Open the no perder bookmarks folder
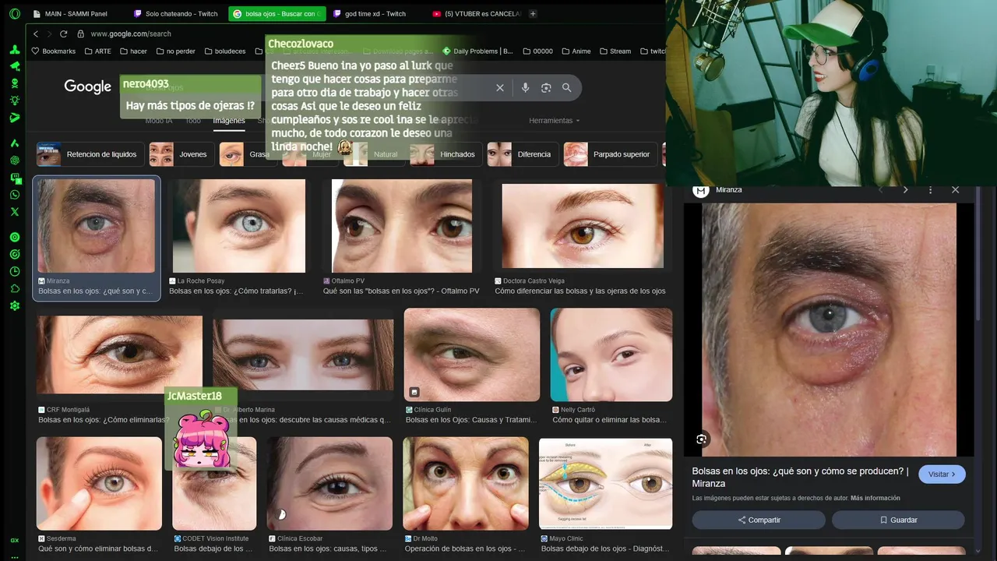The image size is (997, 561). click(175, 51)
